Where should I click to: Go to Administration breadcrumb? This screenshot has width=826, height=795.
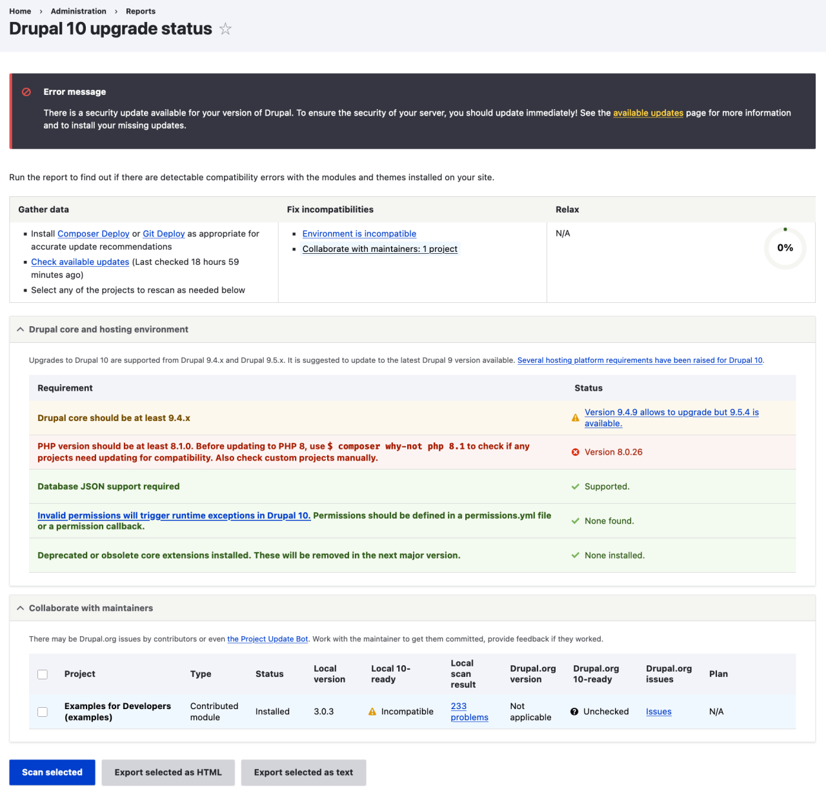click(79, 11)
